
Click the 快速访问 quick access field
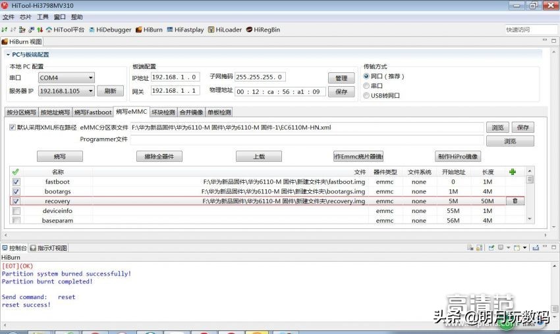click(x=530, y=30)
